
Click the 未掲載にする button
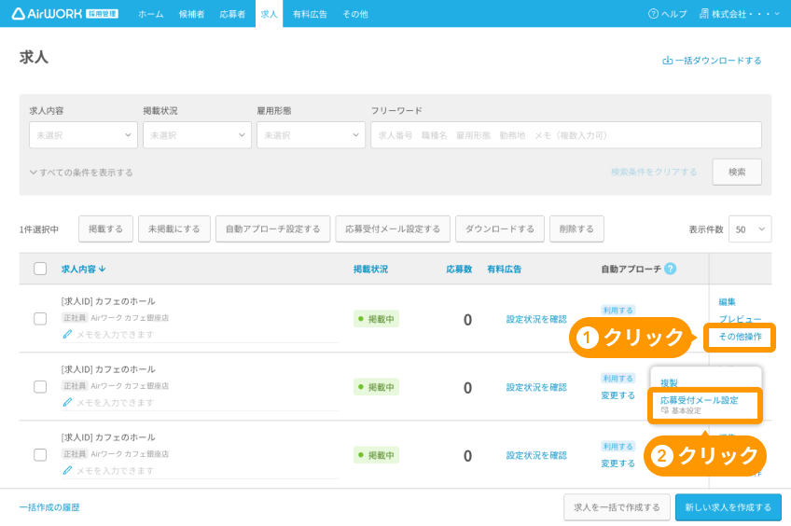coord(174,228)
